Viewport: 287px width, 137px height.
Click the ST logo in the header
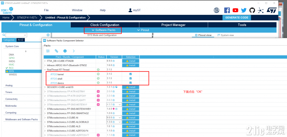[271, 10]
